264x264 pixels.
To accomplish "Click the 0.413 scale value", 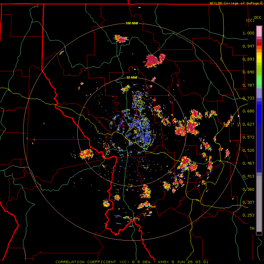I will [x=248, y=176].
